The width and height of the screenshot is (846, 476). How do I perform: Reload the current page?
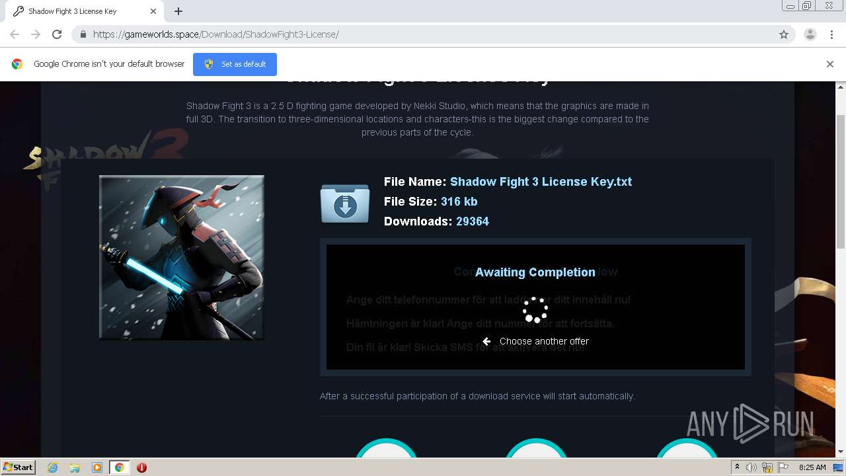click(x=57, y=34)
